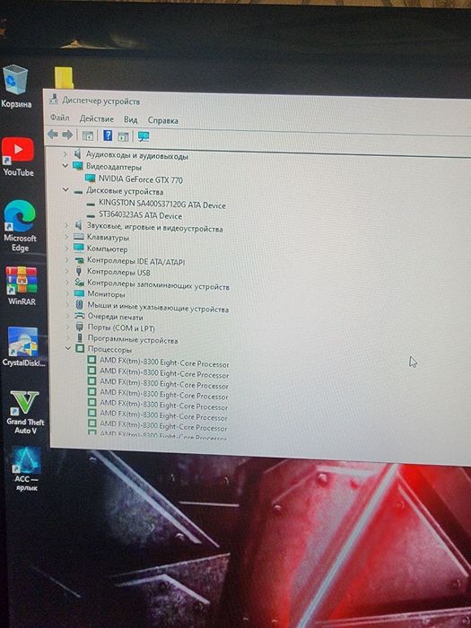Open the Файл menu
The image size is (471, 628).
pos(60,118)
